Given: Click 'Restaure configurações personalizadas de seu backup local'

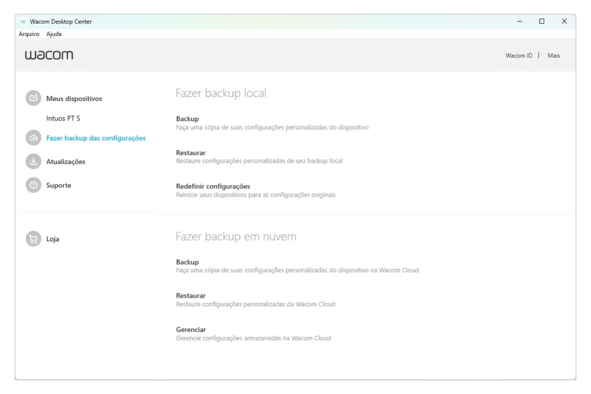Looking at the screenshot, I should click(x=259, y=161).
